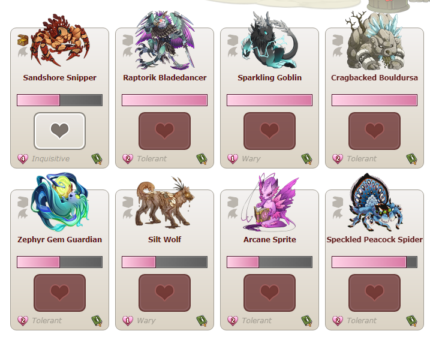Open the green info book for Sandshore Snipper
This screenshot has width=430, height=337.
97,159
